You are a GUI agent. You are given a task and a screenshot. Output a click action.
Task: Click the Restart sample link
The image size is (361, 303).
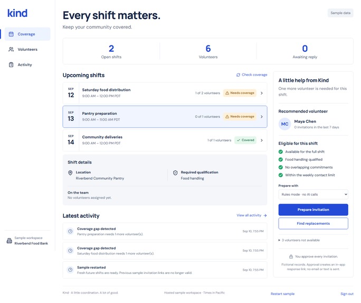click(282, 294)
